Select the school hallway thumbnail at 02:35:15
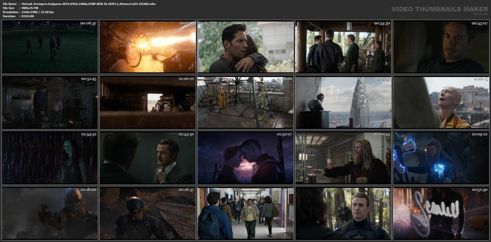 (x=245, y=213)
